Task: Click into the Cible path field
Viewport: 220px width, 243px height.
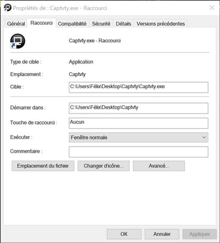Action: [139, 87]
